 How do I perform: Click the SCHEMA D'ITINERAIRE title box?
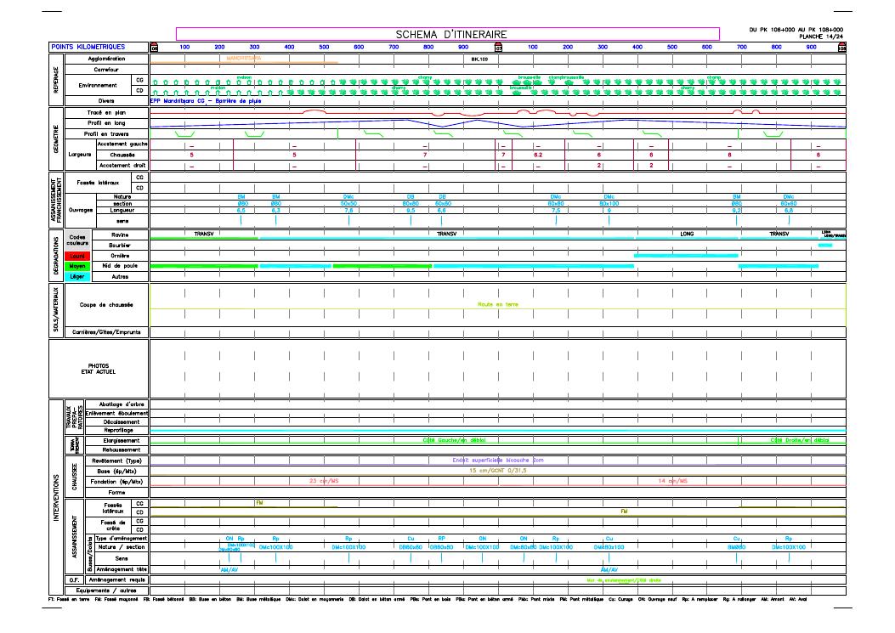click(x=447, y=34)
